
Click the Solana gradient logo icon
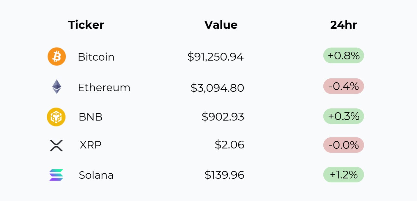[x=56, y=175]
